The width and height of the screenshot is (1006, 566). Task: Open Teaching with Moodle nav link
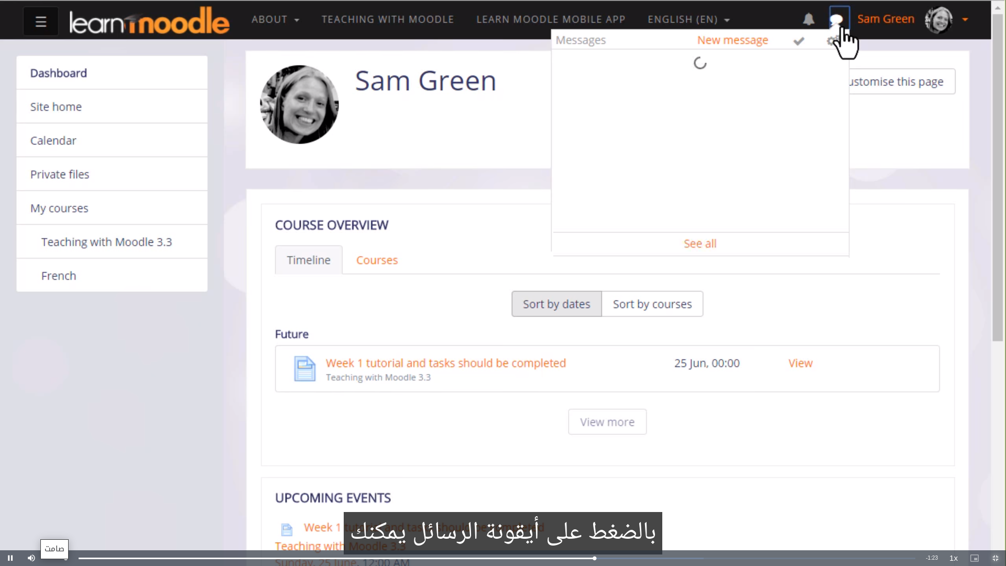click(x=388, y=19)
